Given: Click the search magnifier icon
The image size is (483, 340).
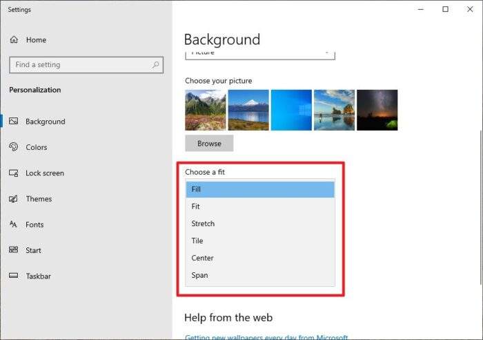Looking at the screenshot, I should [x=155, y=65].
